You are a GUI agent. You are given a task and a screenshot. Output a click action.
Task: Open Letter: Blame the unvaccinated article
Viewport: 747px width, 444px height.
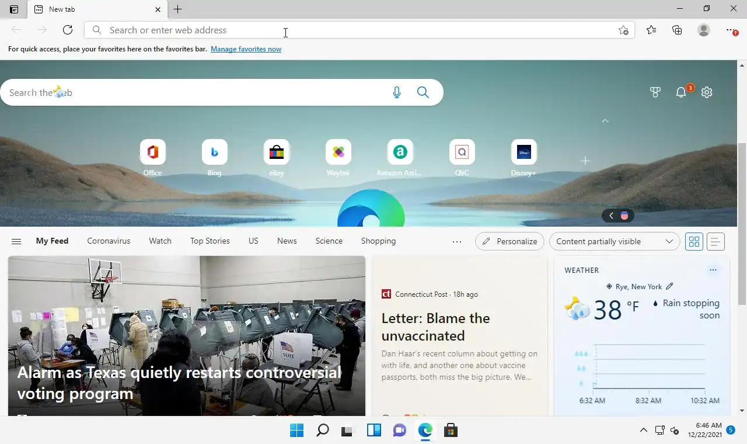click(459, 336)
